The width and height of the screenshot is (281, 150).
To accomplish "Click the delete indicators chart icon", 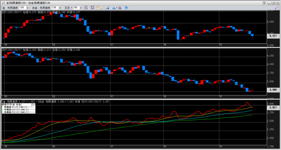I will [x=121, y=7].
